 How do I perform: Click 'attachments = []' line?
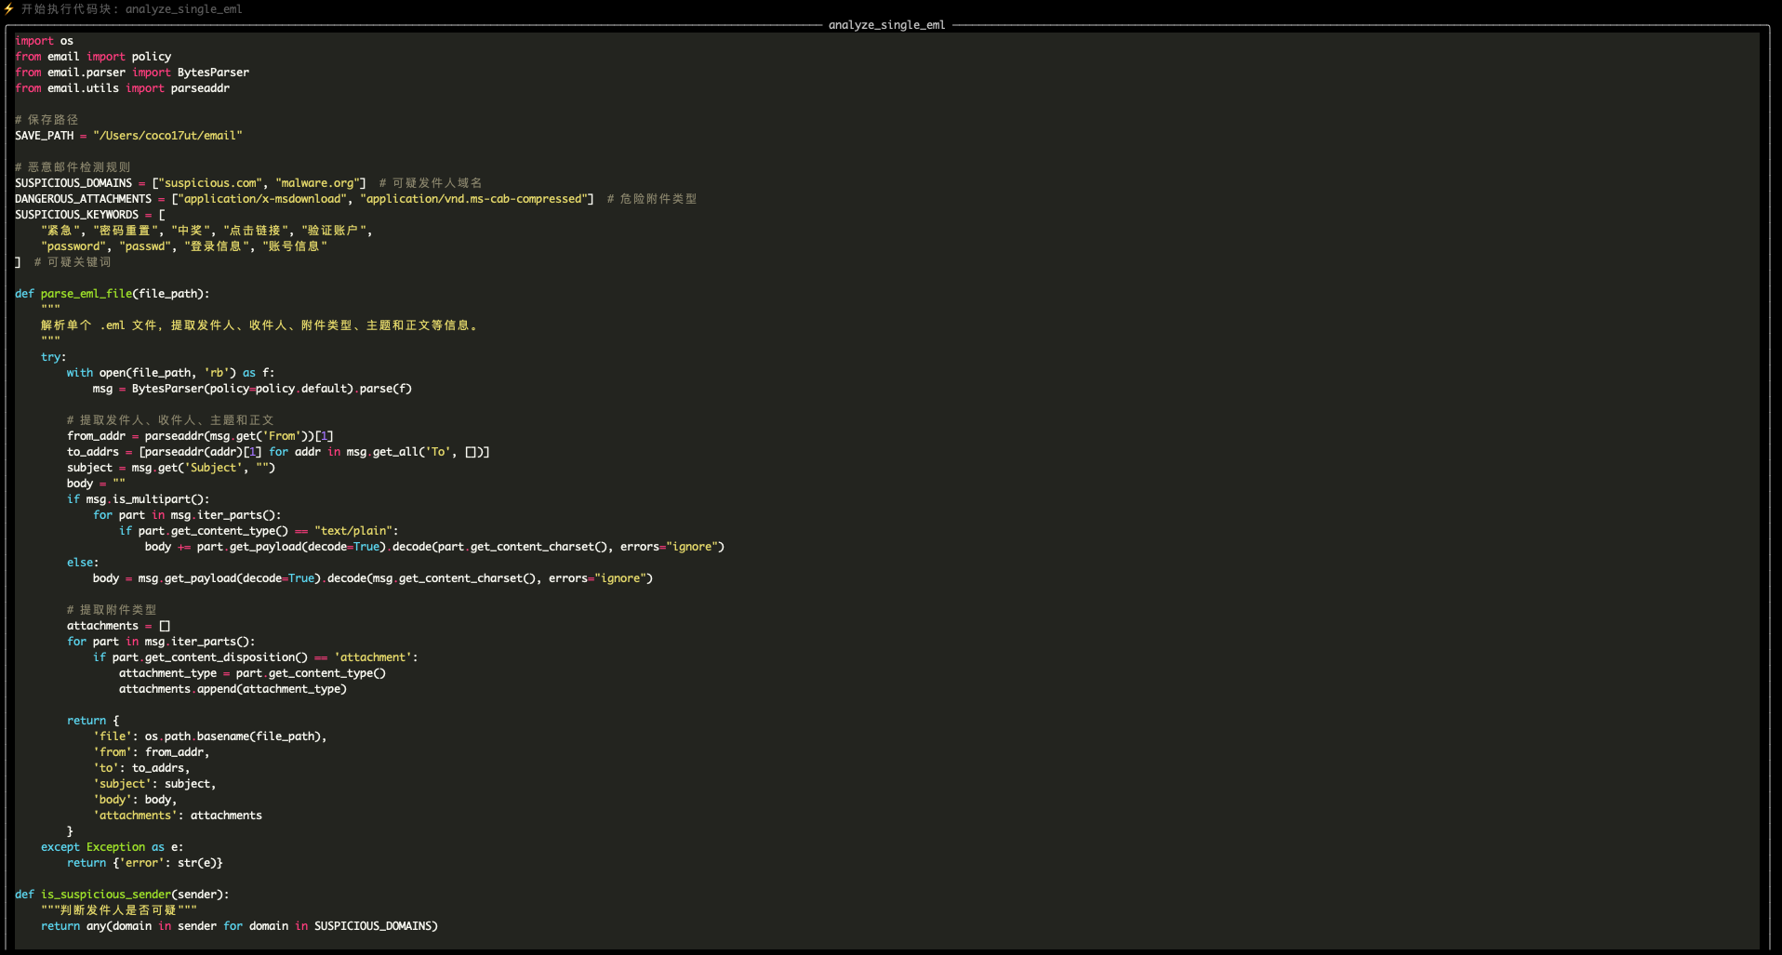[119, 626]
